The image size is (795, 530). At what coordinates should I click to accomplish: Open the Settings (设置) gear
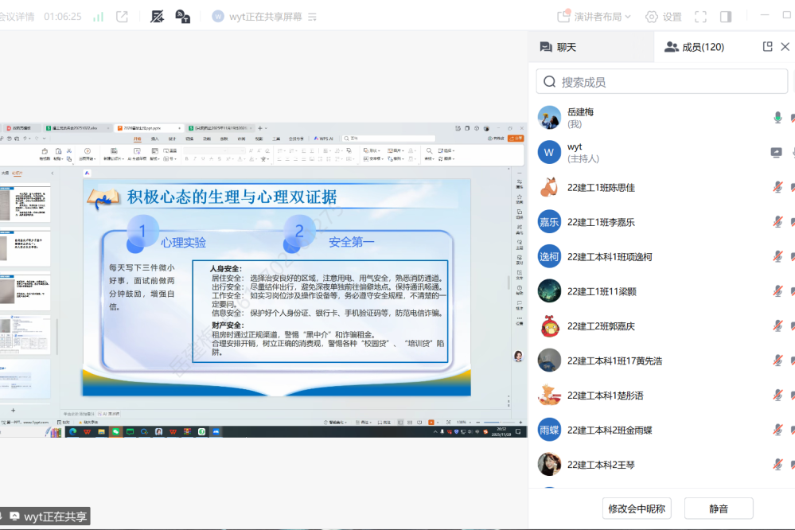(663, 17)
